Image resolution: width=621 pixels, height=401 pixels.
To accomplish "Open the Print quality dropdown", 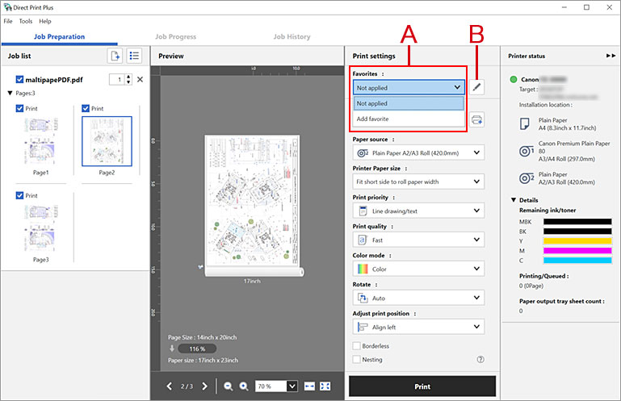I will pyautogui.click(x=417, y=239).
